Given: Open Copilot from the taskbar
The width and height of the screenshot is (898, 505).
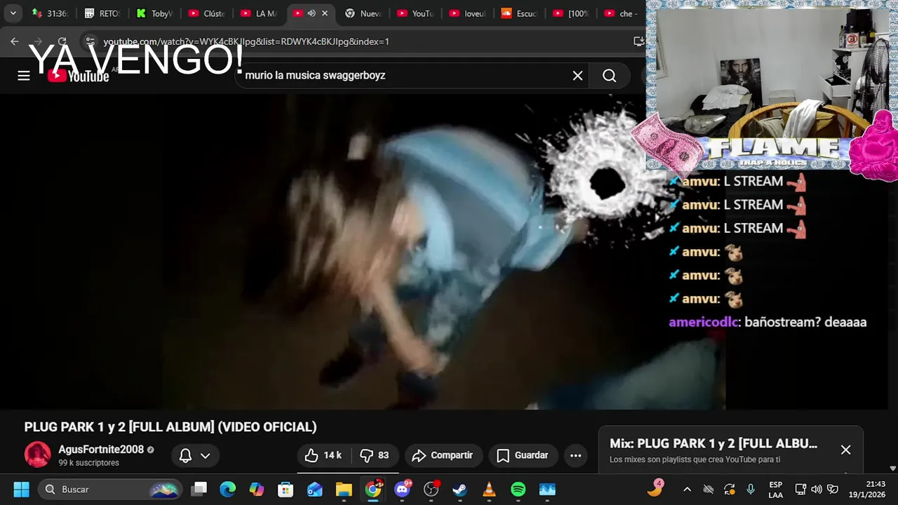Looking at the screenshot, I should pos(257,489).
